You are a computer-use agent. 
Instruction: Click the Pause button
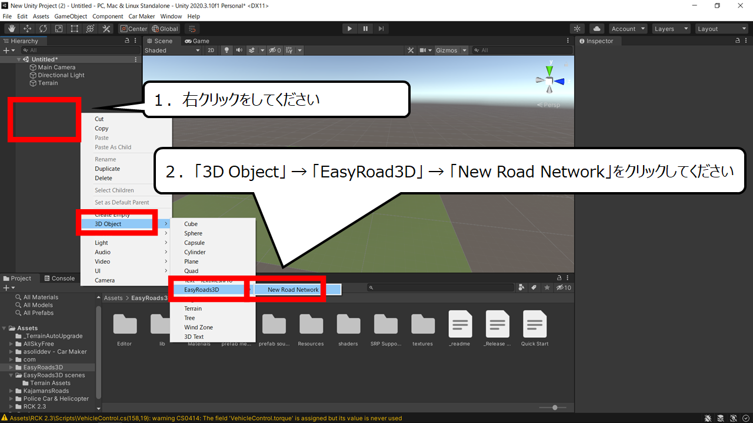[x=365, y=29]
